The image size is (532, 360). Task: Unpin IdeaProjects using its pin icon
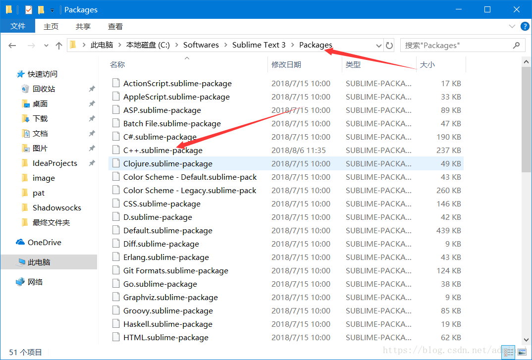(92, 163)
